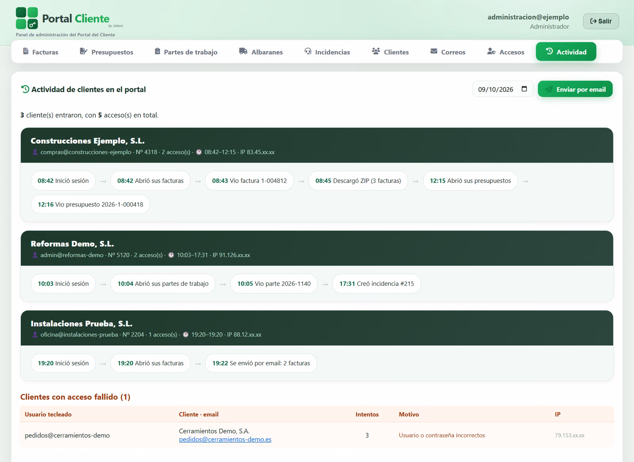The width and height of the screenshot is (634, 462).
Task: Click the IP column header
Action: click(x=558, y=414)
